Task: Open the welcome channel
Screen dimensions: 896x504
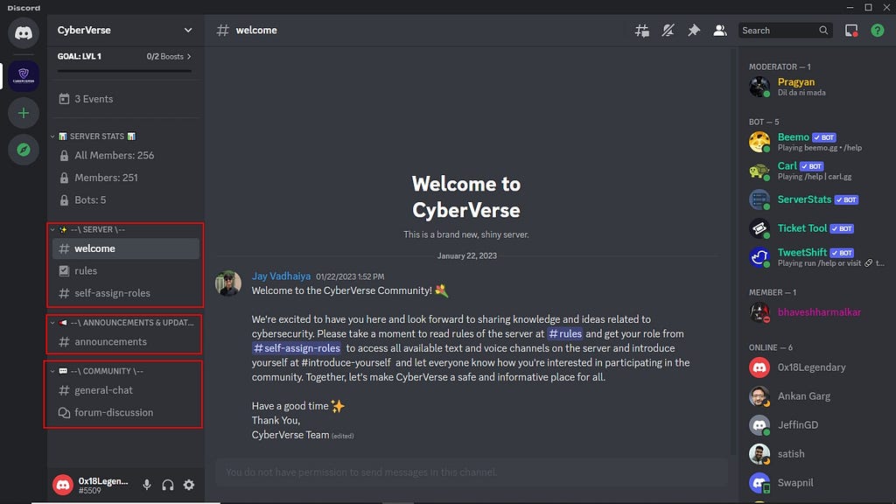Action: coord(126,248)
